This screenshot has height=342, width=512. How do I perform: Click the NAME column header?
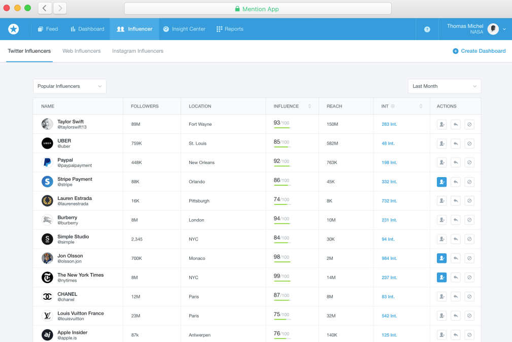(48, 106)
